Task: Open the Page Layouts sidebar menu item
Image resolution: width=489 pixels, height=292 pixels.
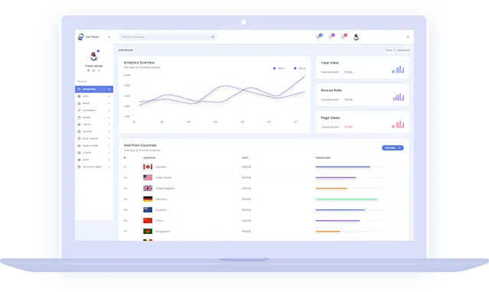Action: (94, 138)
